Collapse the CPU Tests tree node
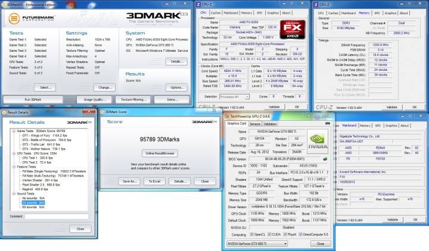This screenshot has height=251, width=429. 14,153
